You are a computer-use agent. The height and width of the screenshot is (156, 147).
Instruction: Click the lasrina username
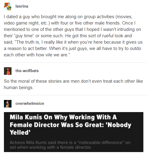click(22, 6)
